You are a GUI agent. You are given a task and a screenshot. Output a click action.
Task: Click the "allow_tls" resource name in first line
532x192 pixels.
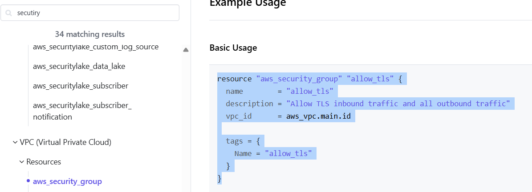pos(370,79)
